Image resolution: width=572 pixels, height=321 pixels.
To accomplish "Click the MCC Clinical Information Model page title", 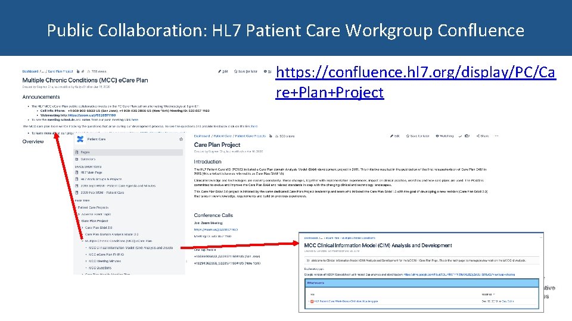I will pyautogui.click(x=378, y=246).
